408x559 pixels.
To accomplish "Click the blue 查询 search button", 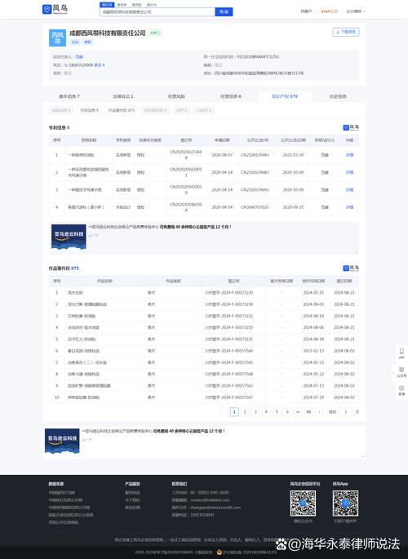I will 224,11.
